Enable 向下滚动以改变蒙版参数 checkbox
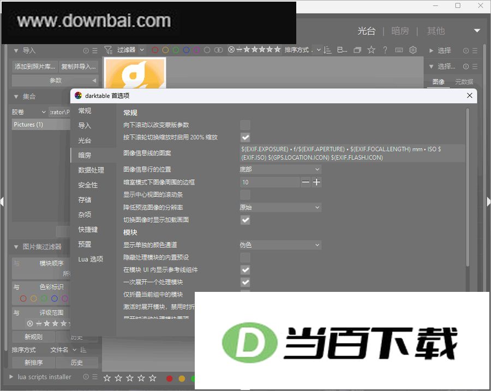The image size is (491, 391). [x=245, y=125]
